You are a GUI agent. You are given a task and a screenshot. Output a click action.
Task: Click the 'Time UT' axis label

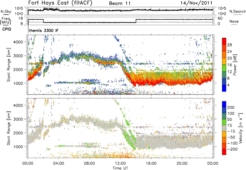click(x=120, y=168)
